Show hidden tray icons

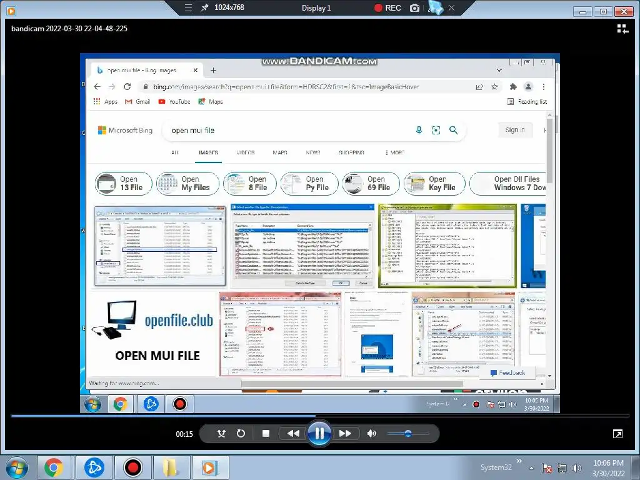[x=531, y=469]
